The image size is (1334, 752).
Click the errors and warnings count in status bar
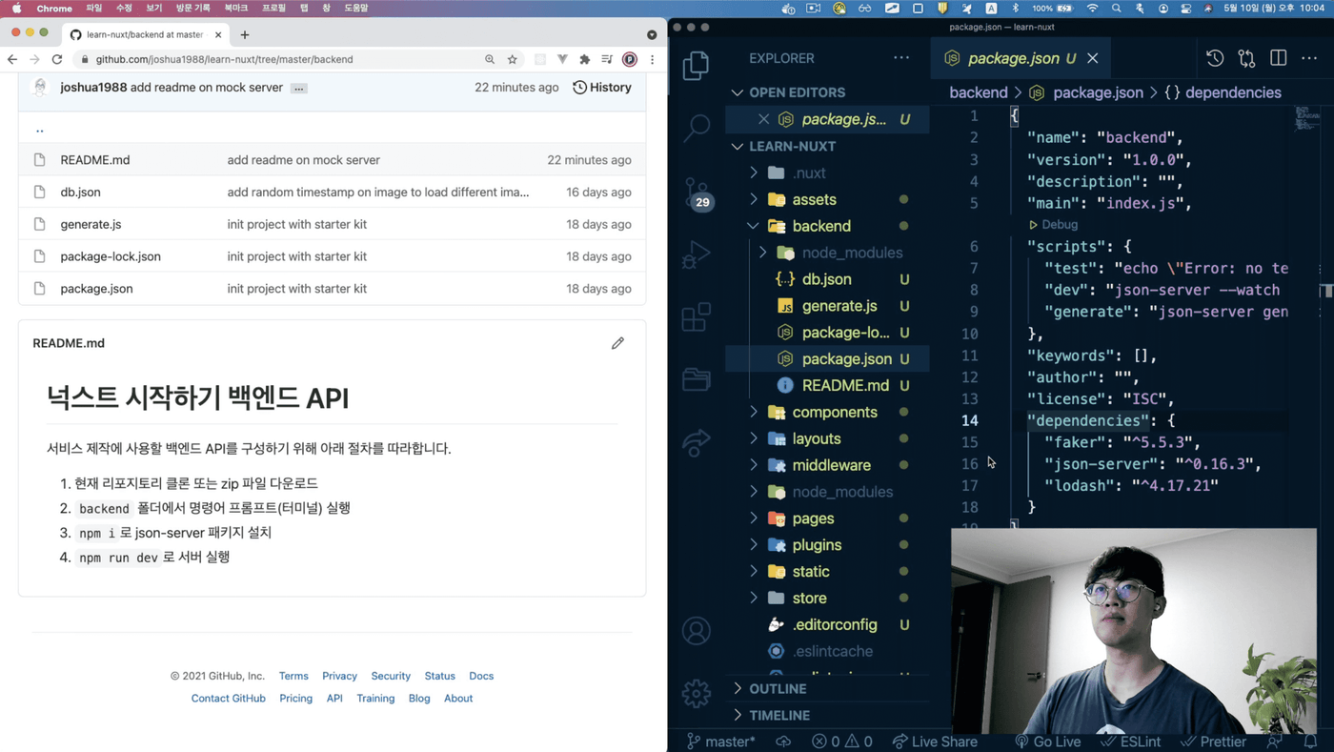(x=842, y=742)
